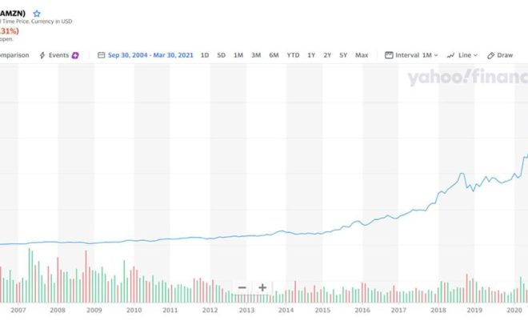Open the Sep 30, 2004 - Mar 30, 2021 date picker

point(150,55)
